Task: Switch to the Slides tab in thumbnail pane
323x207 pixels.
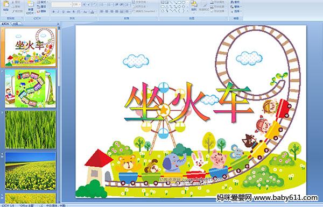Action: coord(5,24)
